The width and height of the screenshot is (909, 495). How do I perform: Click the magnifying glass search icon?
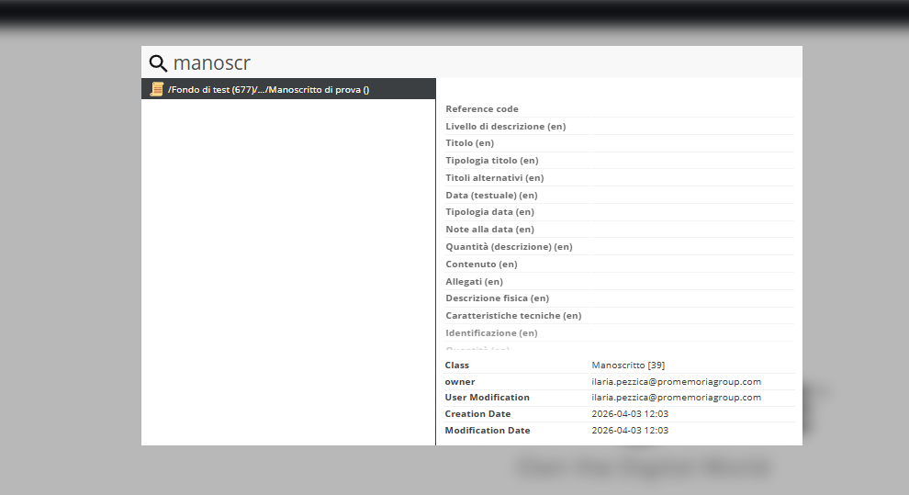point(158,63)
